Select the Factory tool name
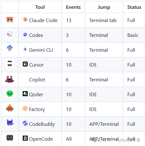 (37, 109)
